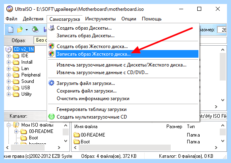Click the total size value field

tap(222, 30)
